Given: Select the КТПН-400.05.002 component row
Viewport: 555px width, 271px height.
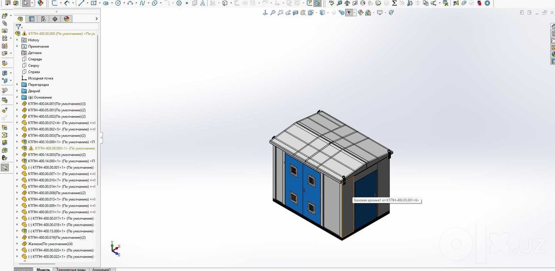Looking at the screenshot, I should (x=53, y=117).
